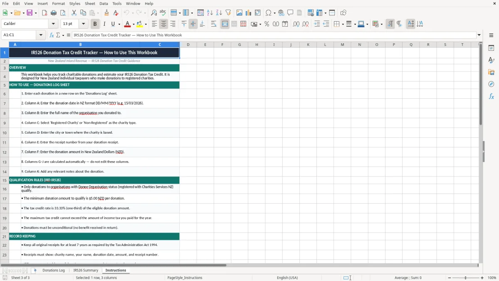Click the Clear Direct Formatting icon

116,13
